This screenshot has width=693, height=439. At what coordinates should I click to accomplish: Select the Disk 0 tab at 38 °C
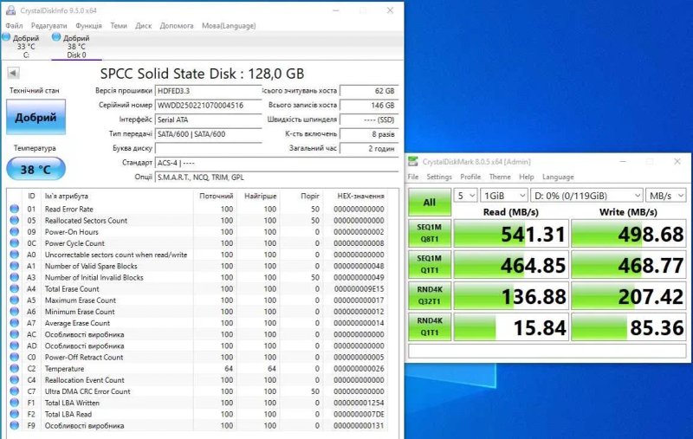pyautogui.click(x=76, y=46)
